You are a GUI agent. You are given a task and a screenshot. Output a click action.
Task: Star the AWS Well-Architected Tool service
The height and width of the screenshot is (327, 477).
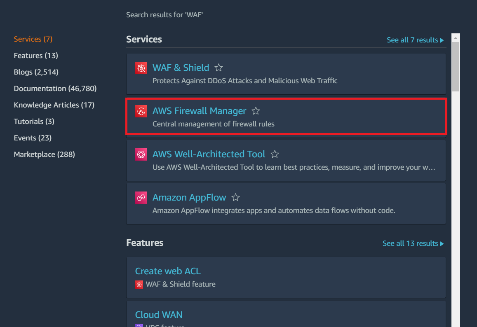[x=275, y=154]
